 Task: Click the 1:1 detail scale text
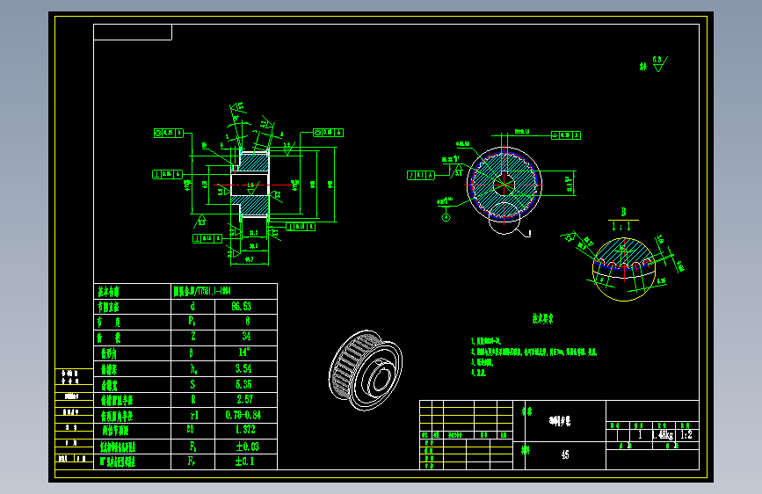point(621,227)
